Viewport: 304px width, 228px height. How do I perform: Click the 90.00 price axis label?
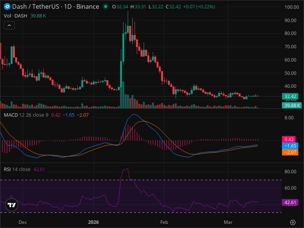pos(290,21)
